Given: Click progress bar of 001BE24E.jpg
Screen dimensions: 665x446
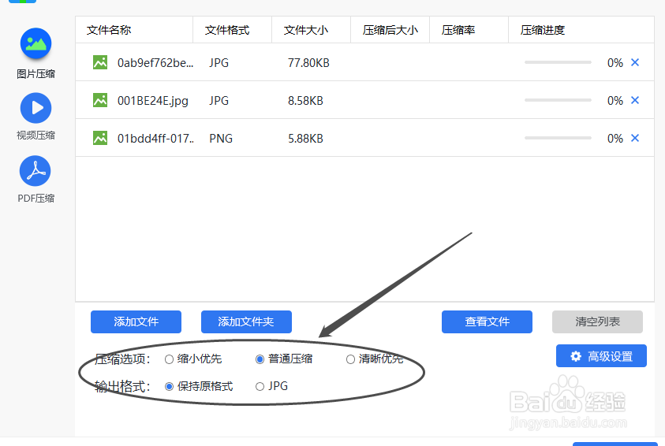Looking at the screenshot, I should pos(558,100).
